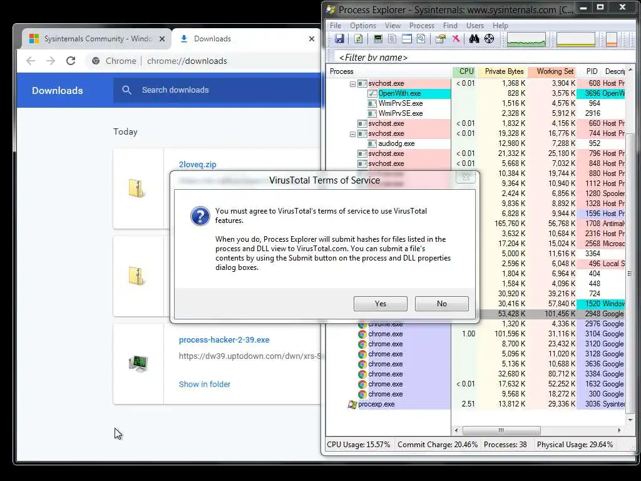Click Yes to accept VirusTotal terms
Viewport: 641px width, 481px height.
(380, 304)
